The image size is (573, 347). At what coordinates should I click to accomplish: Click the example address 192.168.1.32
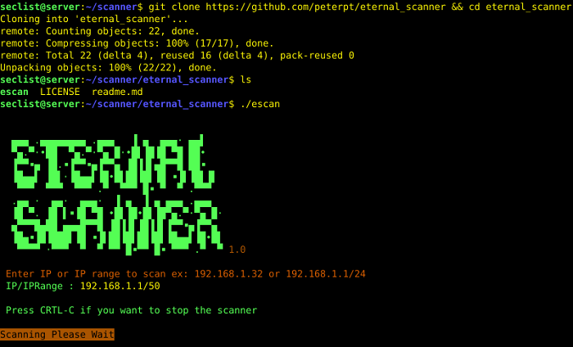click(228, 274)
